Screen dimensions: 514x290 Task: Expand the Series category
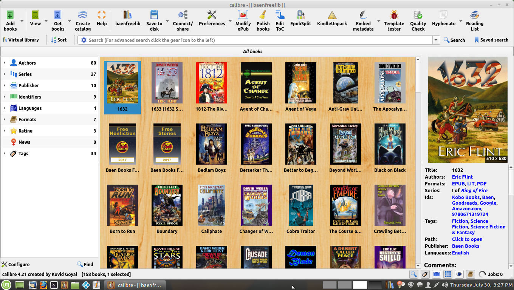pyautogui.click(x=5, y=74)
